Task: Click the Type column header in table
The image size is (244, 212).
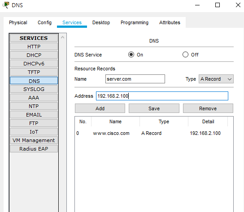Action: [164, 121]
